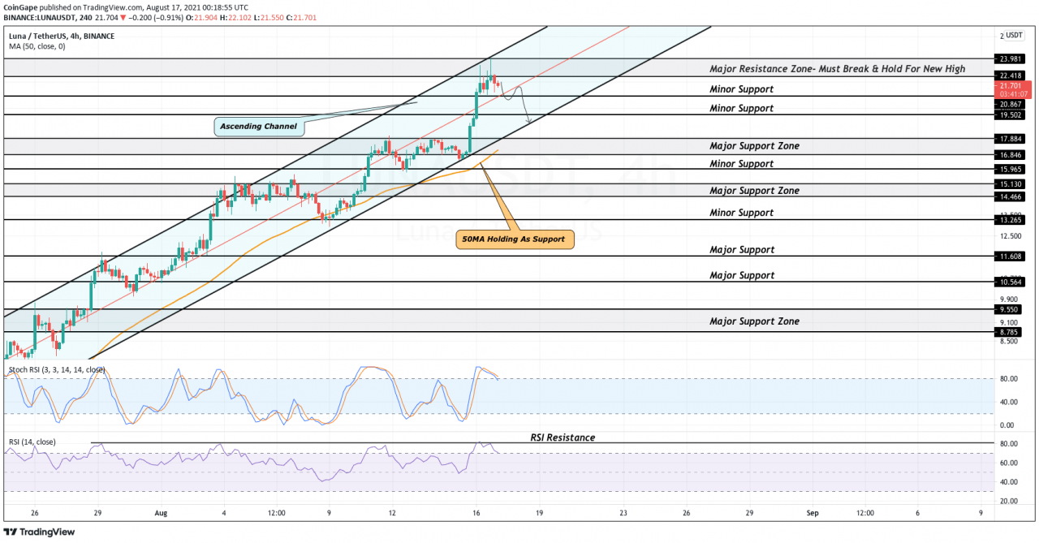Click the USDT currency label on price axis
This screenshot has height=543, width=1039.
pos(1014,36)
